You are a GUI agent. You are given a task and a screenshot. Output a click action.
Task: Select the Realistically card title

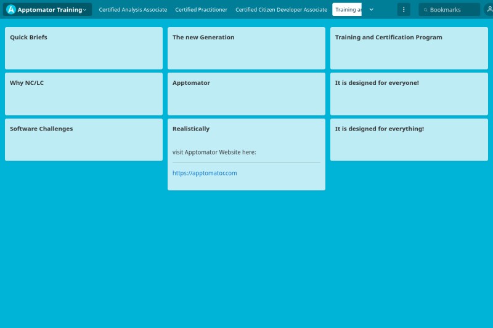pos(191,129)
